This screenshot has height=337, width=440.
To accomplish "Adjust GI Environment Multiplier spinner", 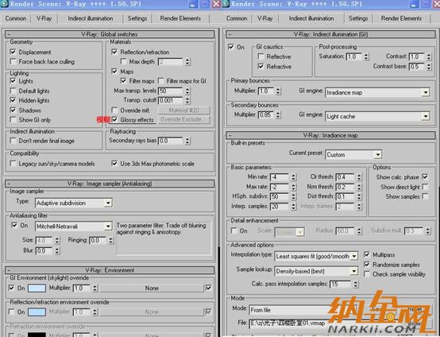I will click(95, 289).
